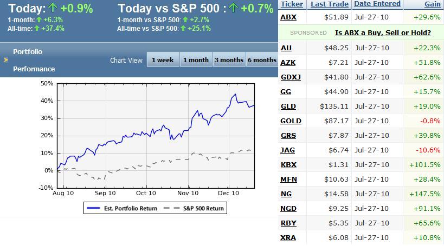444x246 pixels.
Task: Switch to 6 months chart view
Action: coord(262,60)
